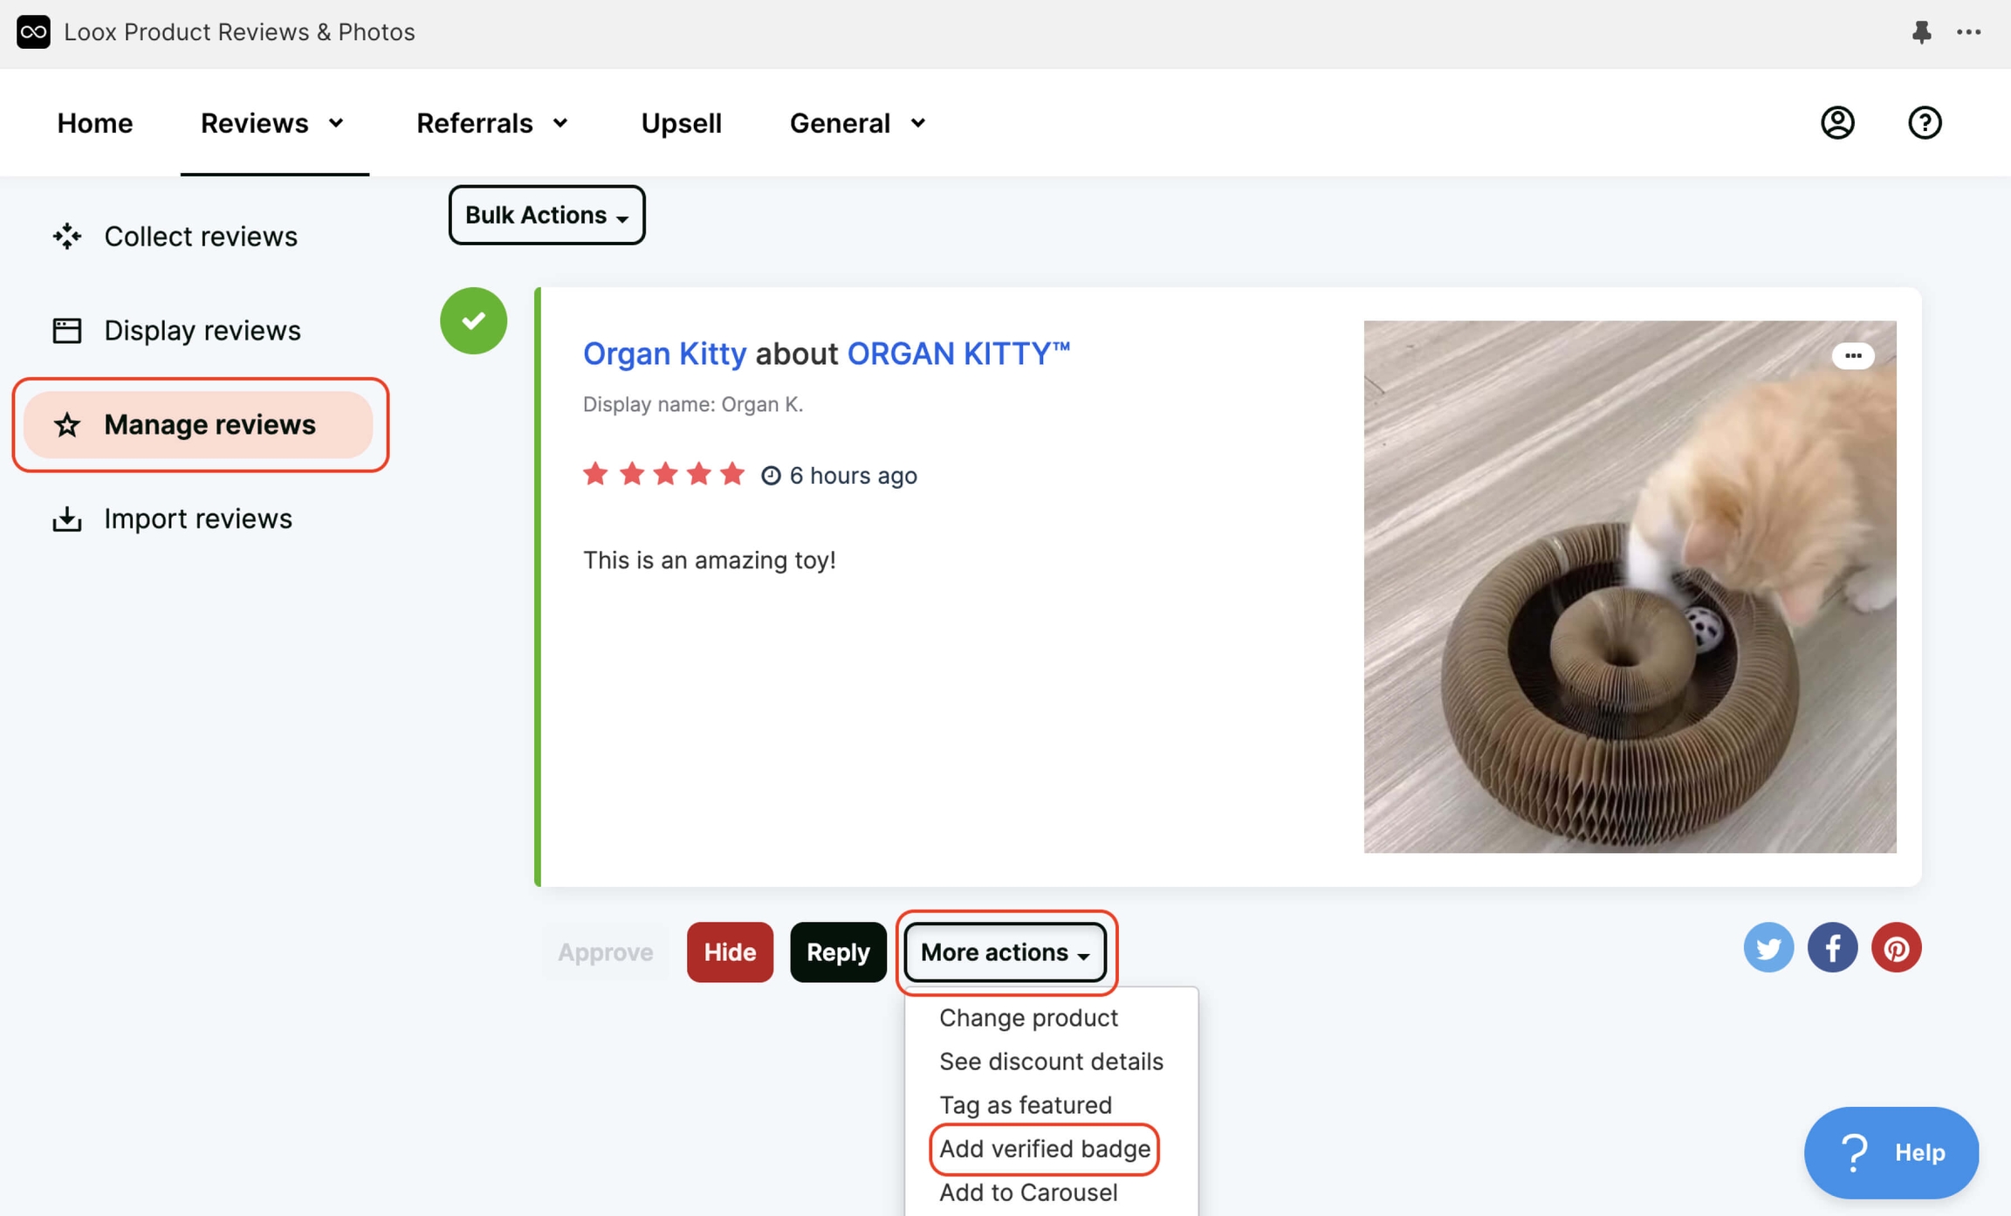Toggle the green approved checkmark badge
Viewport: 2011px width, 1216px height.
(473, 320)
